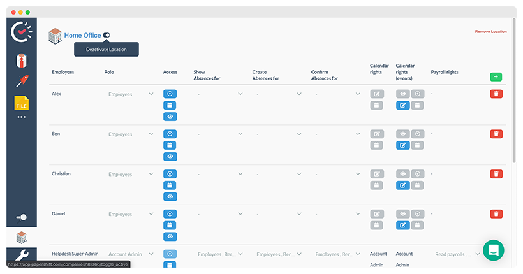Open Helpdesk Super-Admin's Account Admin role dropdown
This screenshot has width=523, height=274.
130,254
